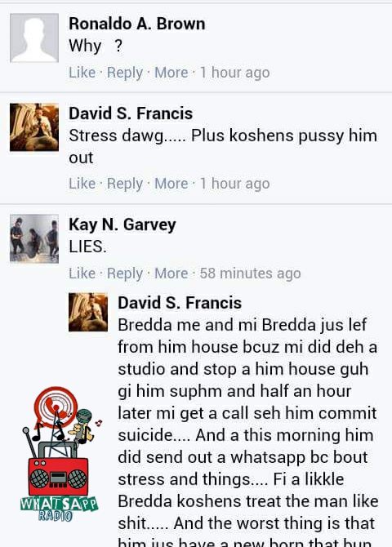This screenshot has height=547, width=392.
Task: Reply to Ronaldo A. Brown's comment
Action: pyautogui.click(x=125, y=73)
